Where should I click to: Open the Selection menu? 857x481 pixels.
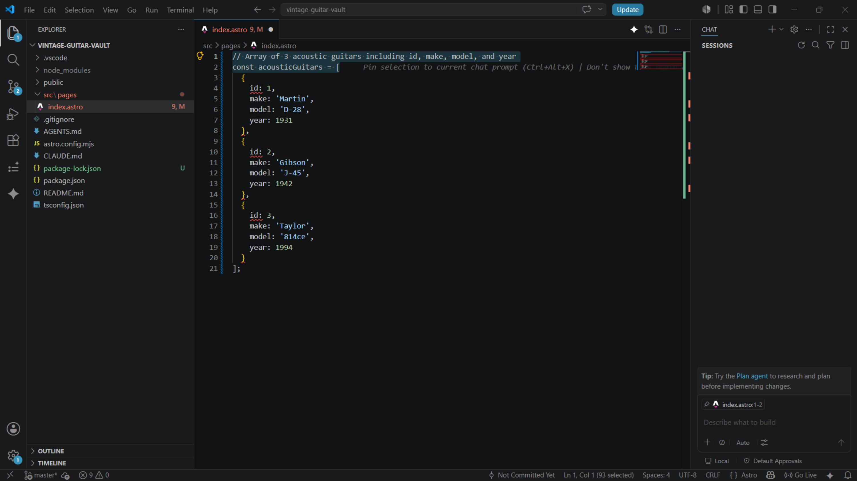coord(79,10)
